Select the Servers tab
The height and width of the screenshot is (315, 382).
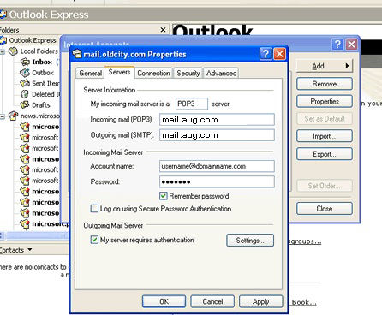119,72
